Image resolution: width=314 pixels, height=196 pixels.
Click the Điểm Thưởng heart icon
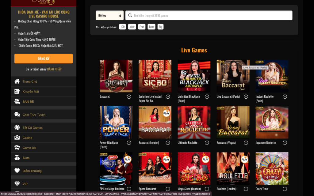(17, 171)
